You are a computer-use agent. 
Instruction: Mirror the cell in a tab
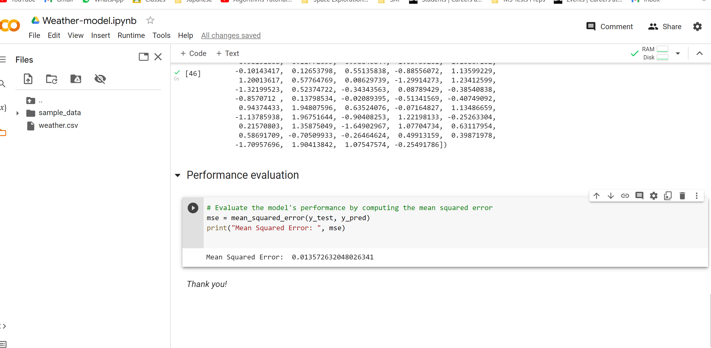(668, 196)
